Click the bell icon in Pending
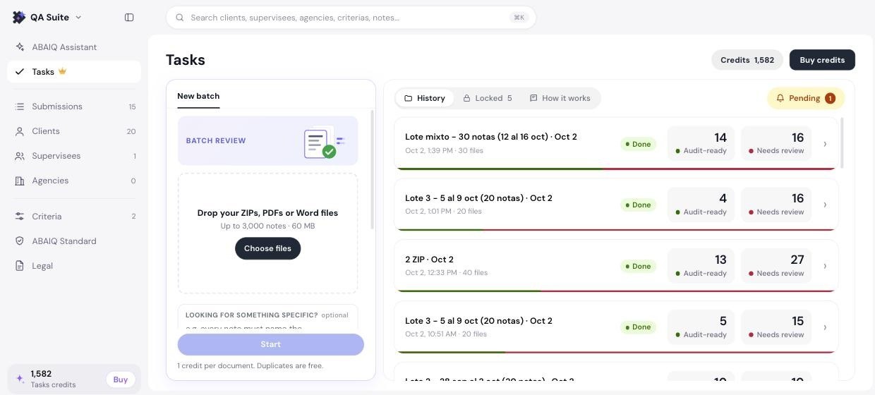Image resolution: width=875 pixels, height=395 pixels. [x=780, y=98]
